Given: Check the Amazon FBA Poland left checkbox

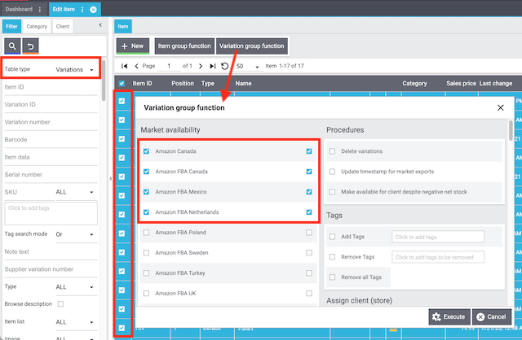Looking at the screenshot, I should [x=146, y=232].
